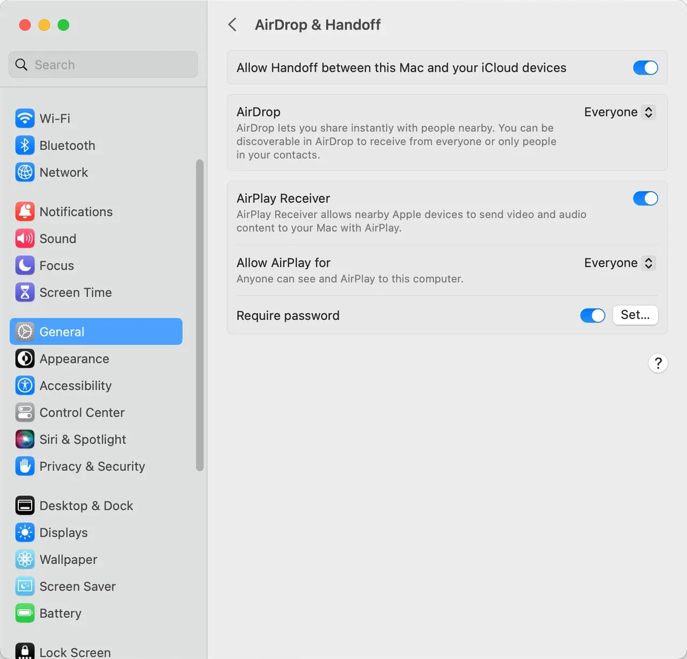This screenshot has width=687, height=659.
Task: Select Screen Saver label in sidebar
Action: click(x=78, y=586)
